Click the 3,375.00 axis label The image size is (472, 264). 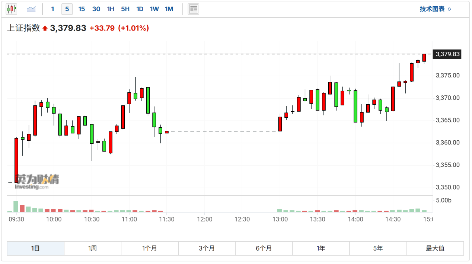[448, 76]
